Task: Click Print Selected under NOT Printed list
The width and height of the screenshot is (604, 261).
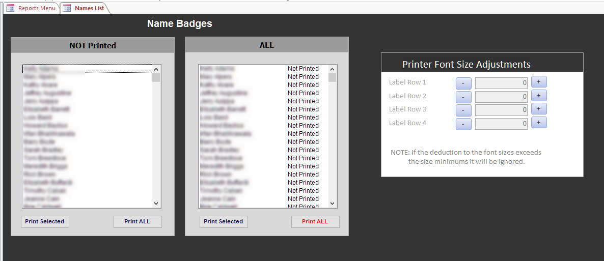Action: [45, 222]
